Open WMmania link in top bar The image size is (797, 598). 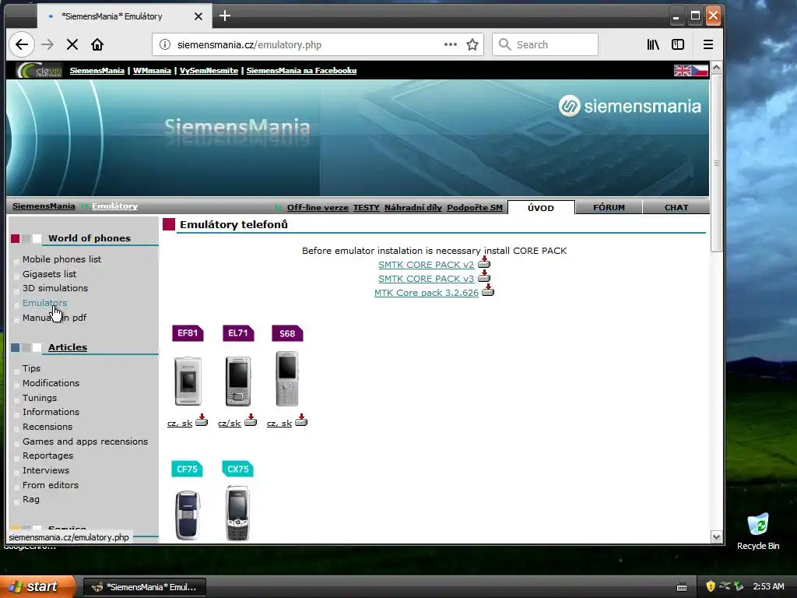pyautogui.click(x=152, y=71)
